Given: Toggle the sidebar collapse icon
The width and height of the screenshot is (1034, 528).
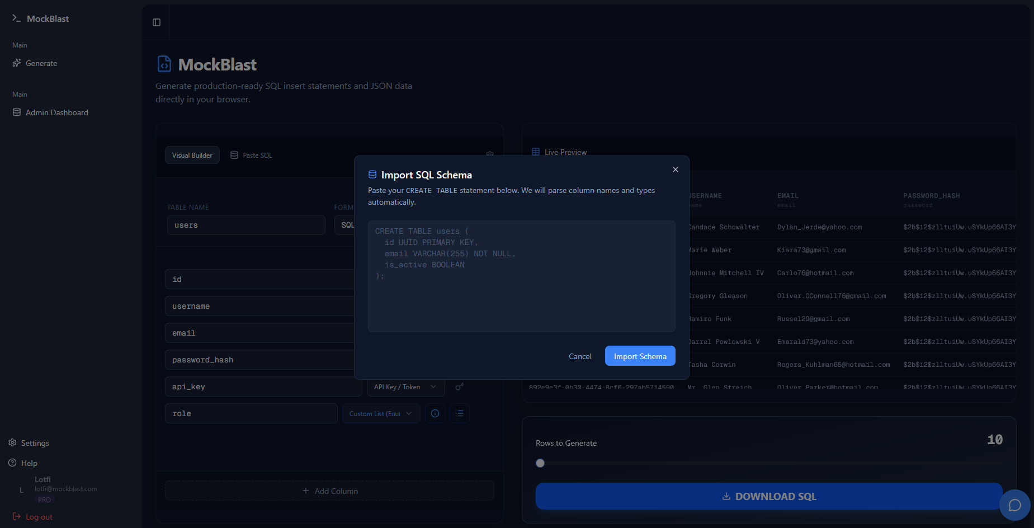Looking at the screenshot, I should [157, 22].
